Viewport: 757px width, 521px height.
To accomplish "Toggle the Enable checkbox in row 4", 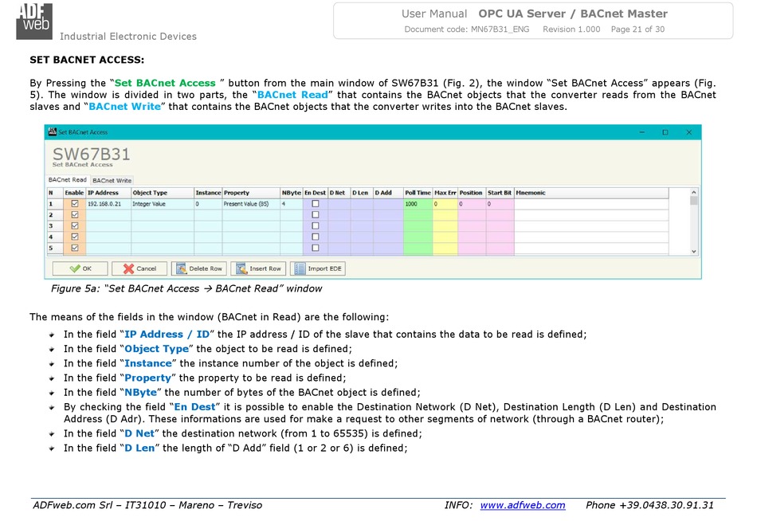I will click(x=75, y=237).
